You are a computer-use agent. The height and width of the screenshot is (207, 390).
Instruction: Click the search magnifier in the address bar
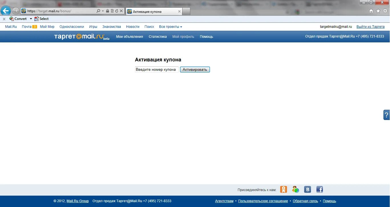(98, 11)
